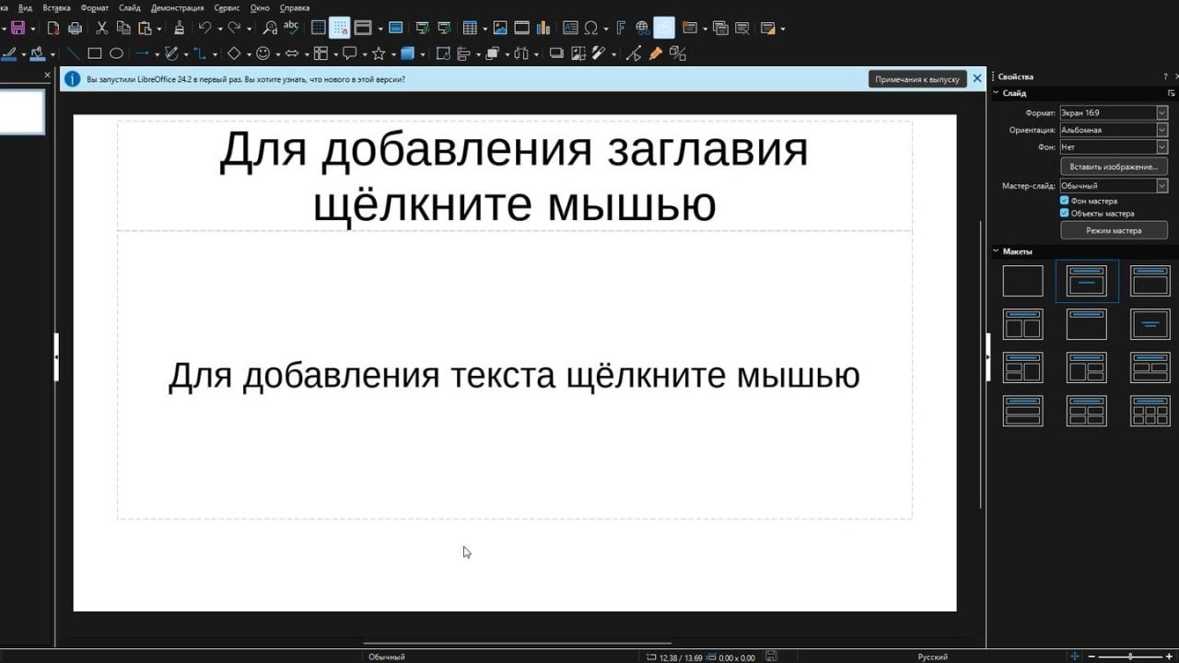
Task: Toggle snap to grid
Action: 340,28
